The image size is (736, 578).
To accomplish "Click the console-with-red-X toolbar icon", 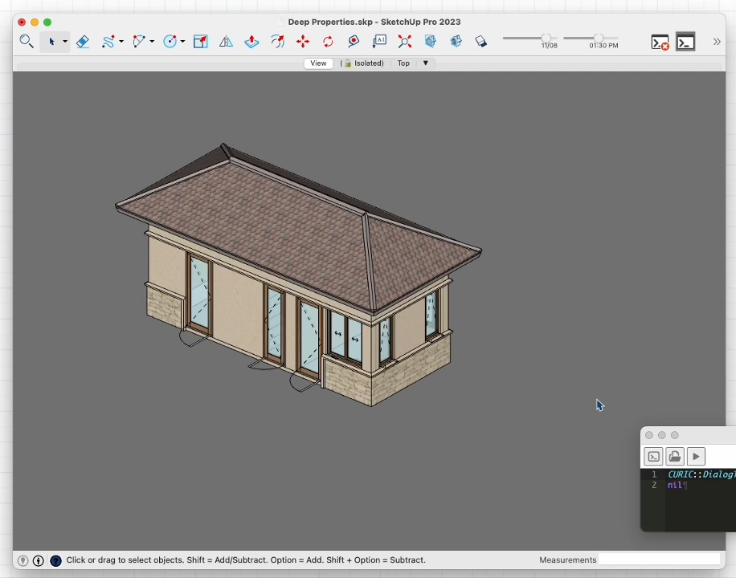I will click(660, 43).
